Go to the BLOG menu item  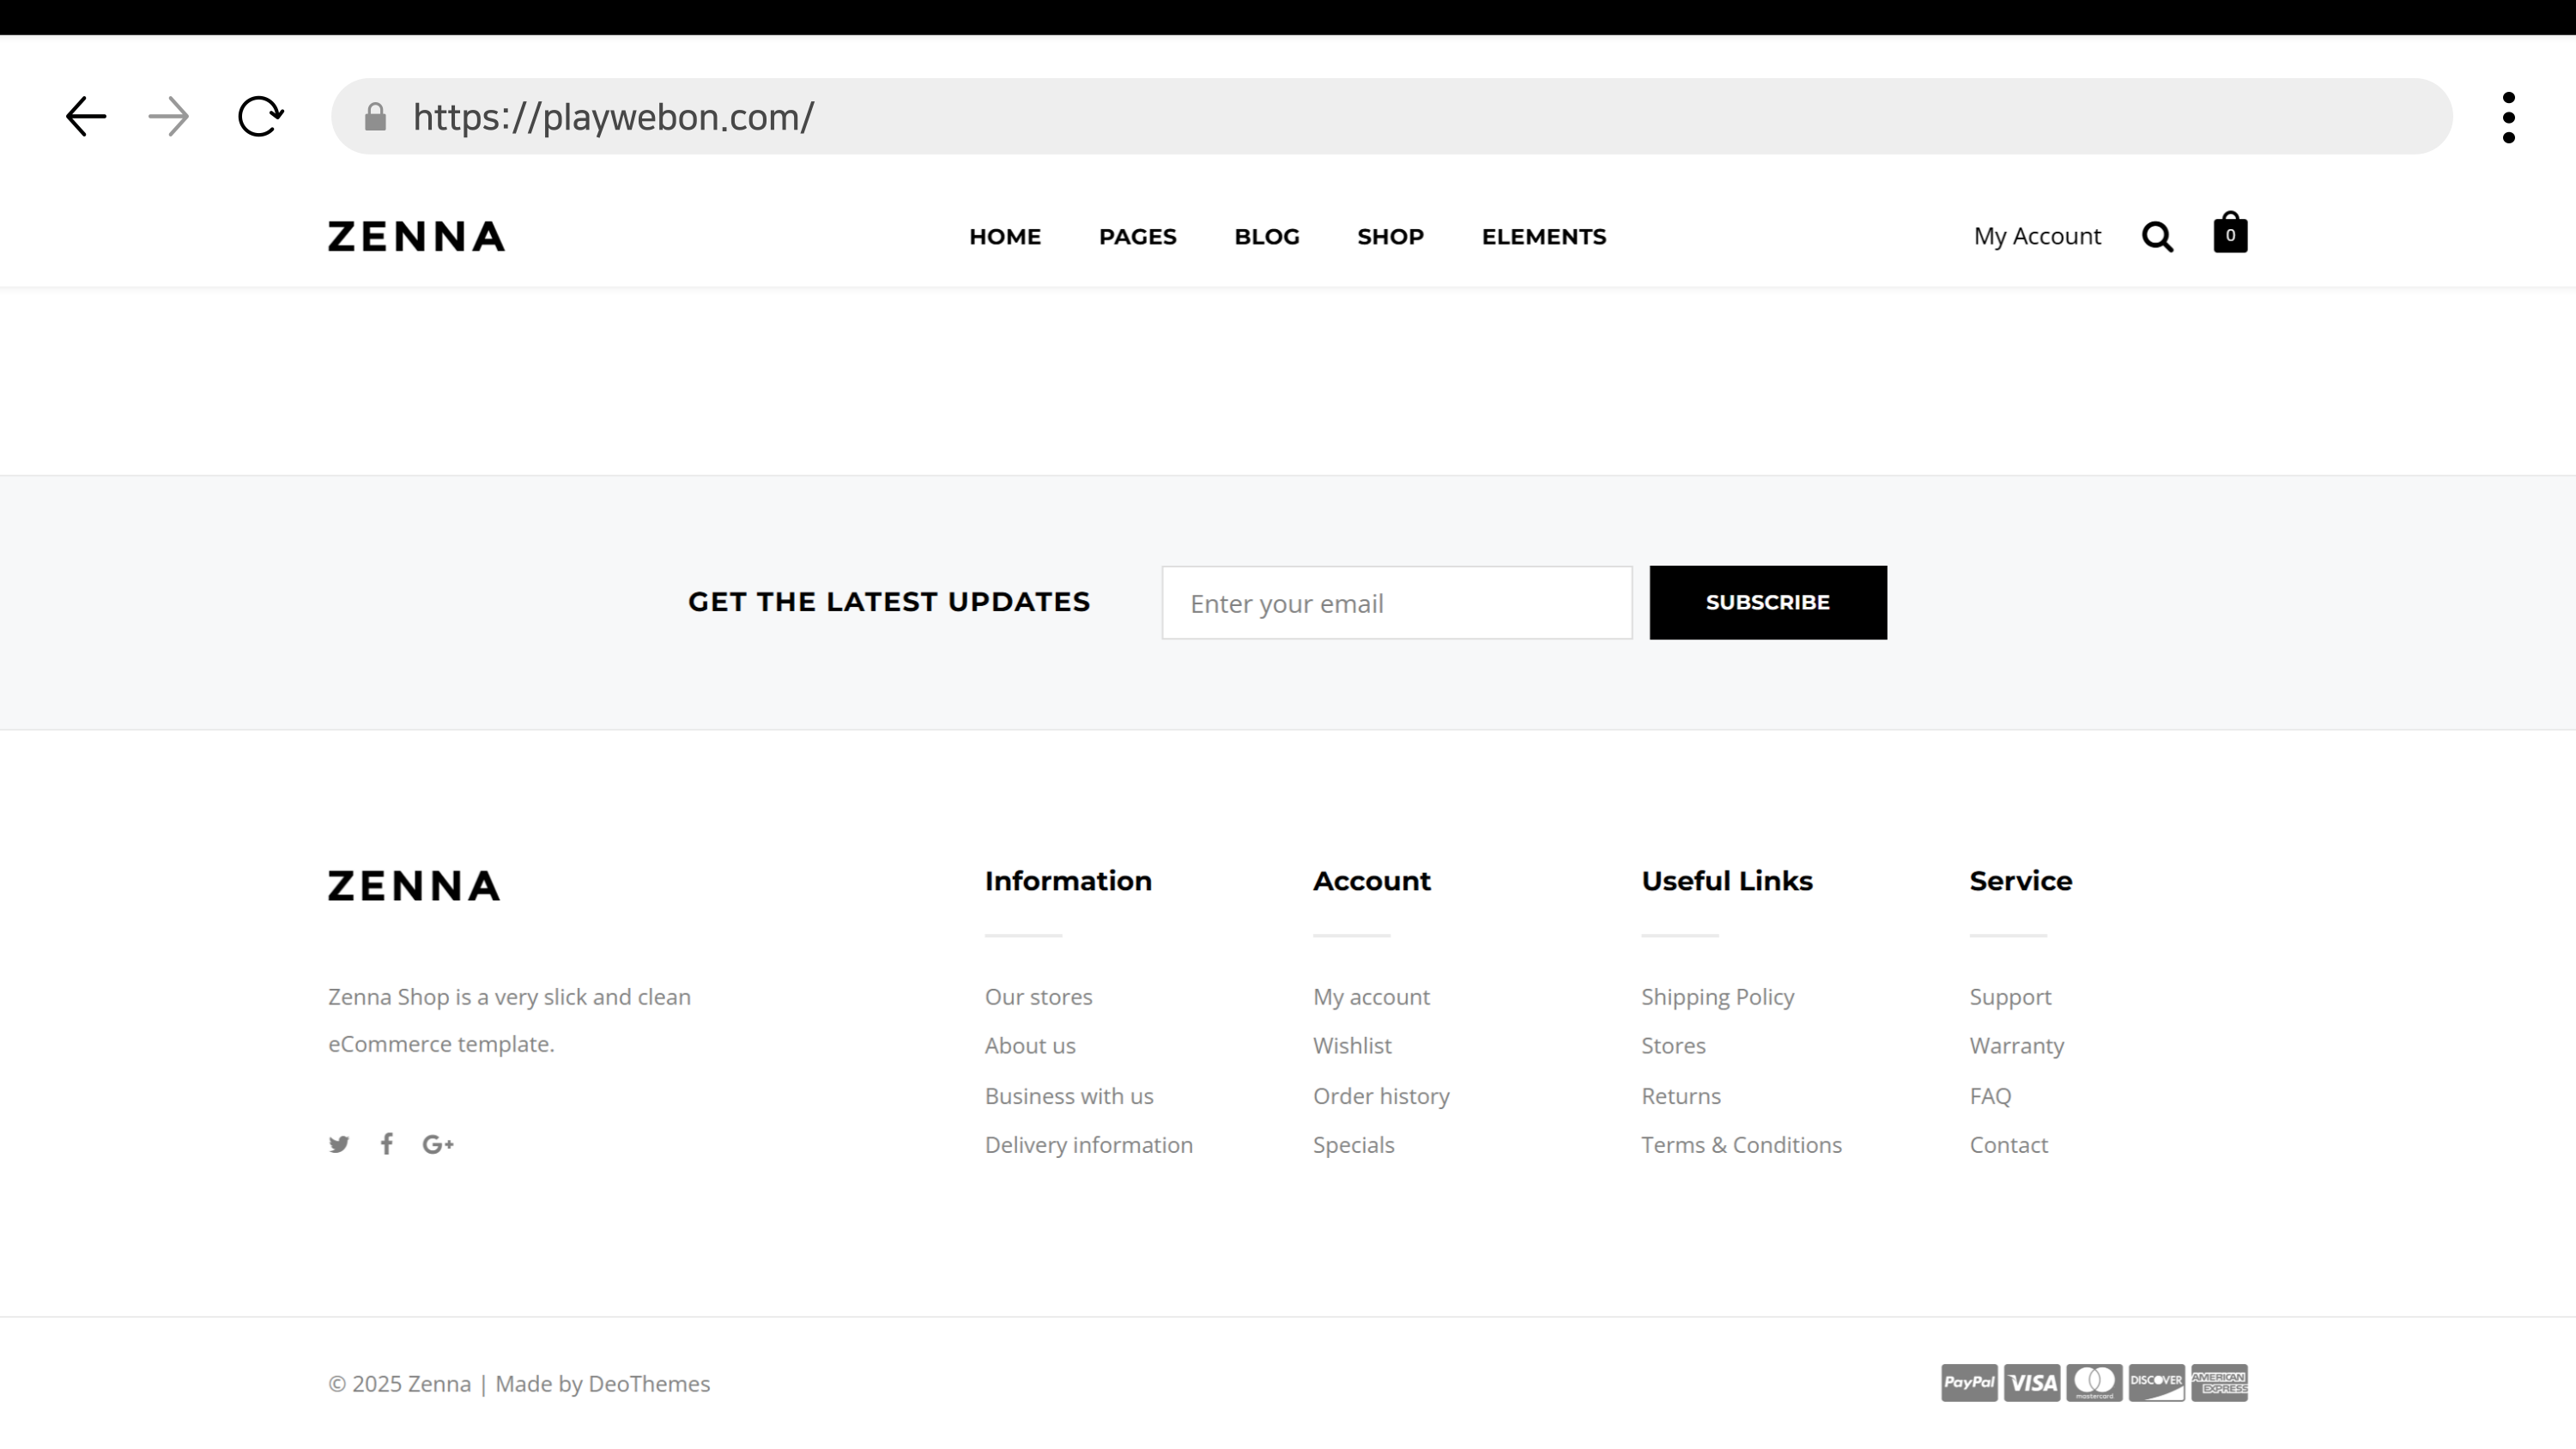1266,237
